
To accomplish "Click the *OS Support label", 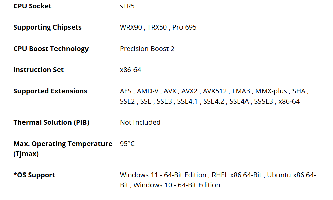I will click(34, 175).
